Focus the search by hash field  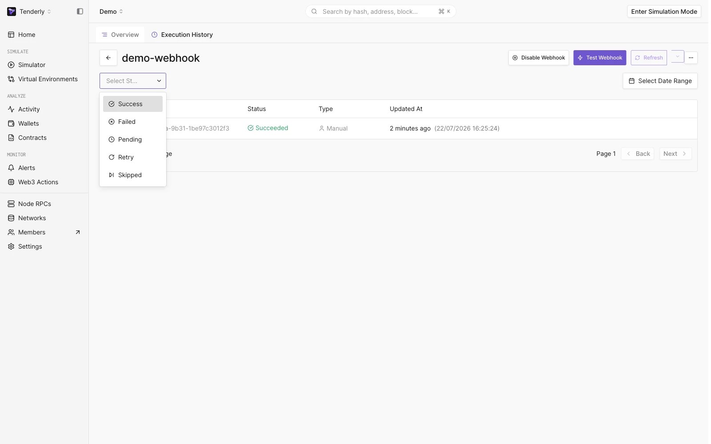point(380,12)
